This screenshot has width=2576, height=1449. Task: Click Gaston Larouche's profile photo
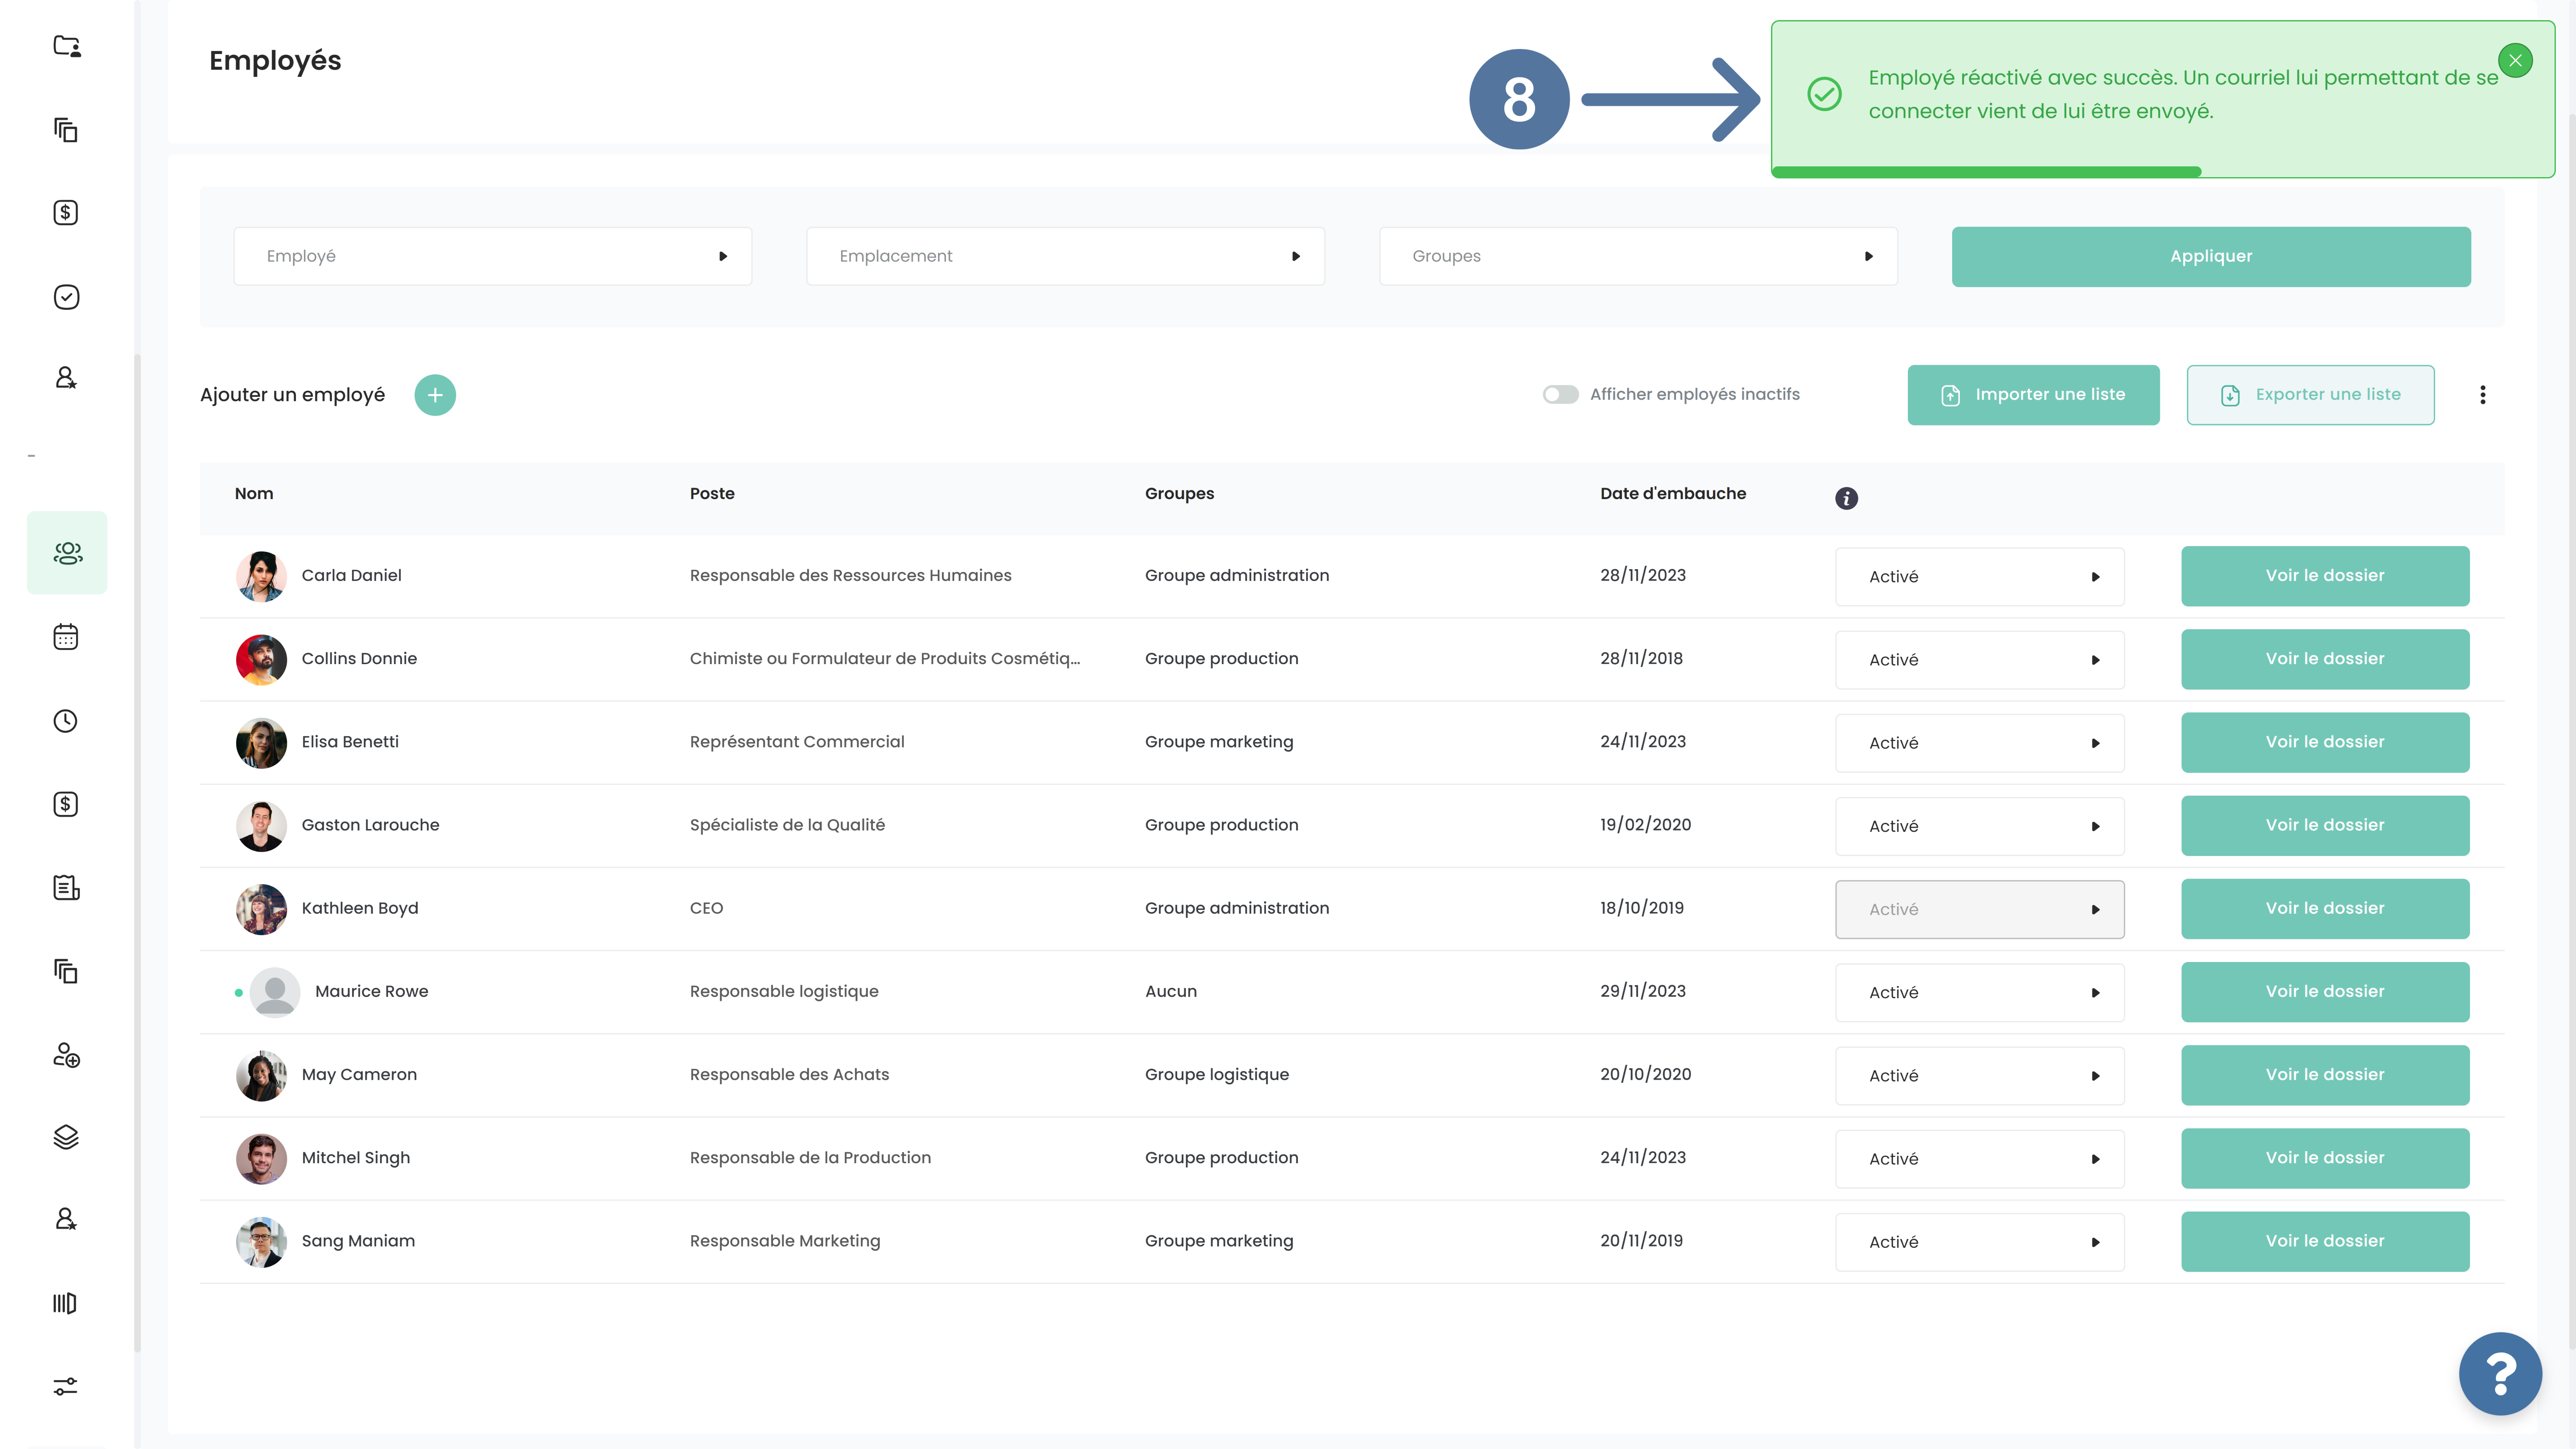tap(261, 826)
